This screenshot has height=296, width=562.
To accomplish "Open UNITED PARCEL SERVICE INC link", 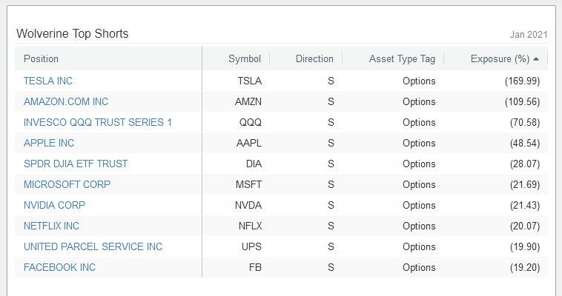I will [93, 247].
